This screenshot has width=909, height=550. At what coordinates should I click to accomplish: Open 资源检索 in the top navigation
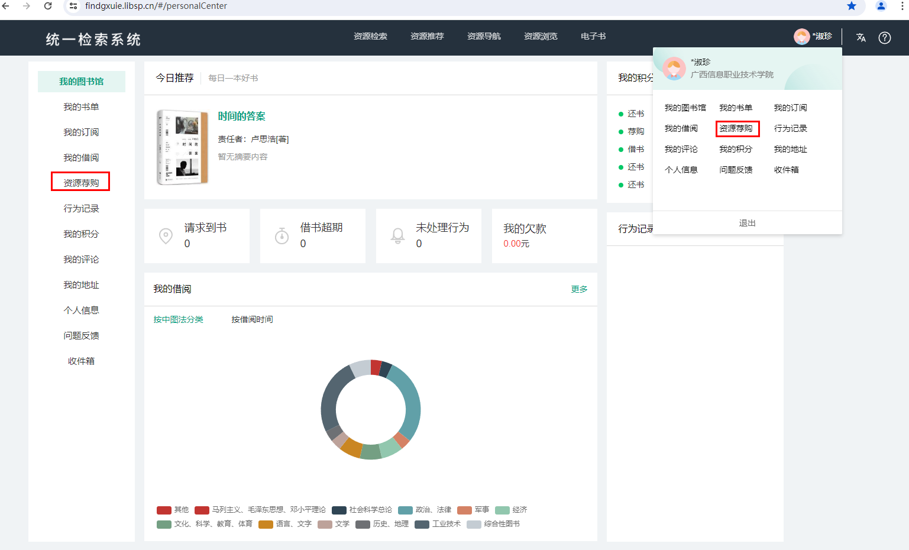[370, 36]
